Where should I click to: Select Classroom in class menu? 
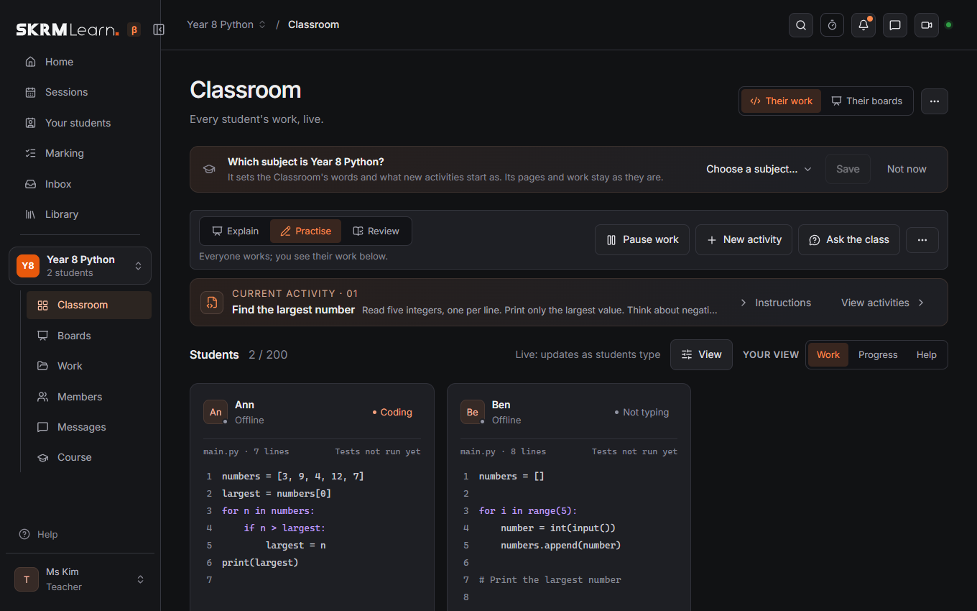tap(89, 305)
